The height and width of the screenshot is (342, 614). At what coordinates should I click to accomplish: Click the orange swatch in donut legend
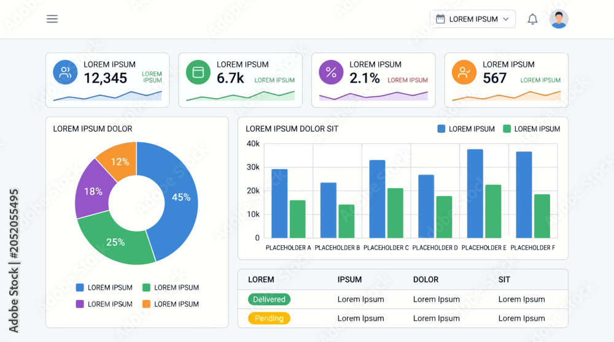[x=146, y=304]
